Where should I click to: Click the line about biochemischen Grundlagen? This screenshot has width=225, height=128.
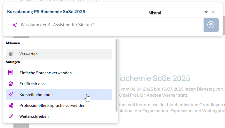pyautogui.click(x=172, y=105)
